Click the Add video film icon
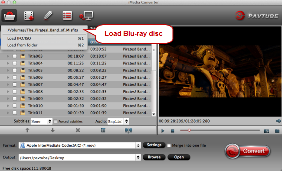This screenshot has height=171, width=282. pos(29,16)
